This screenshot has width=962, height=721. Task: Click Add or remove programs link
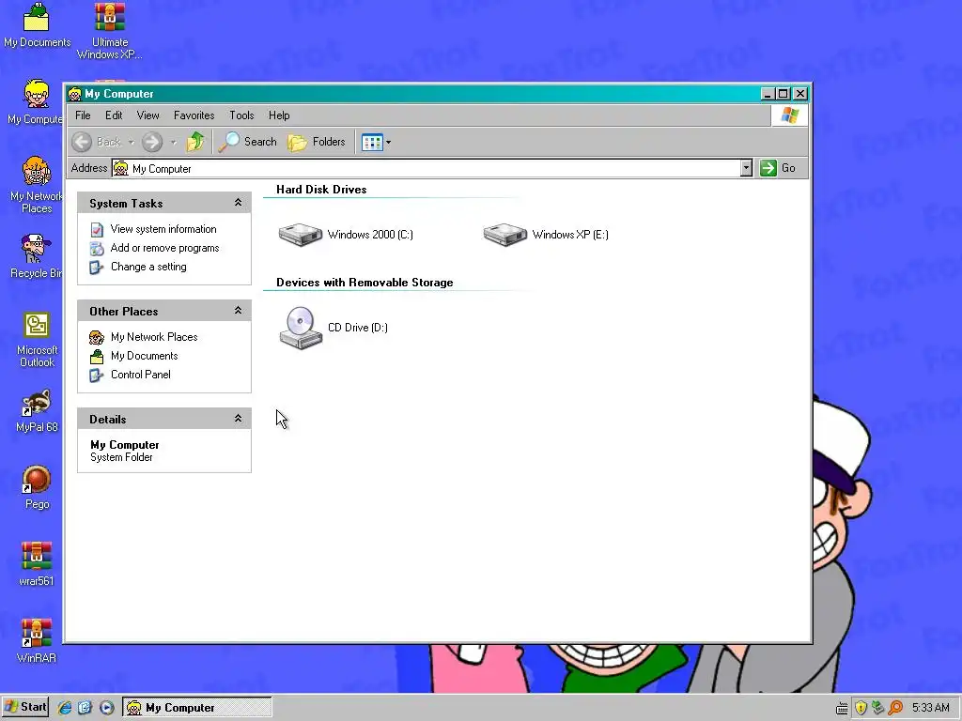coord(164,248)
